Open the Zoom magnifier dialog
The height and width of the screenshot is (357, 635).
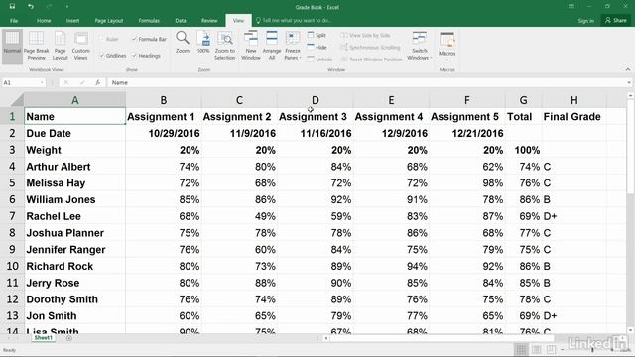[x=183, y=42]
